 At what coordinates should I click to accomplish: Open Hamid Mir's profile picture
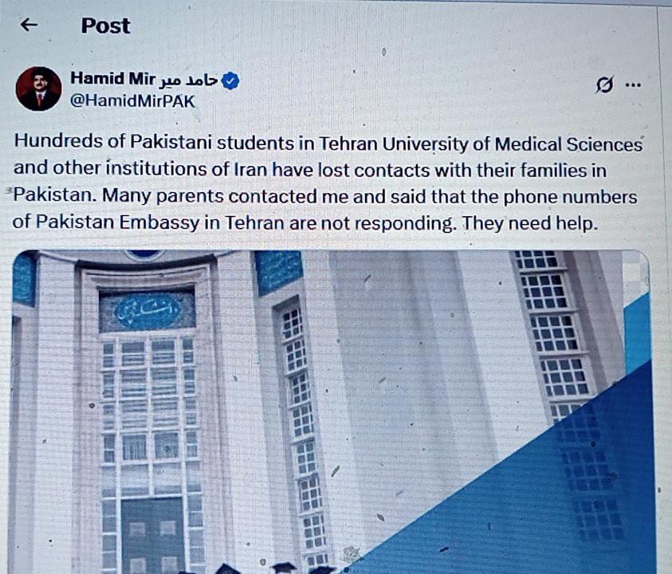(38, 88)
